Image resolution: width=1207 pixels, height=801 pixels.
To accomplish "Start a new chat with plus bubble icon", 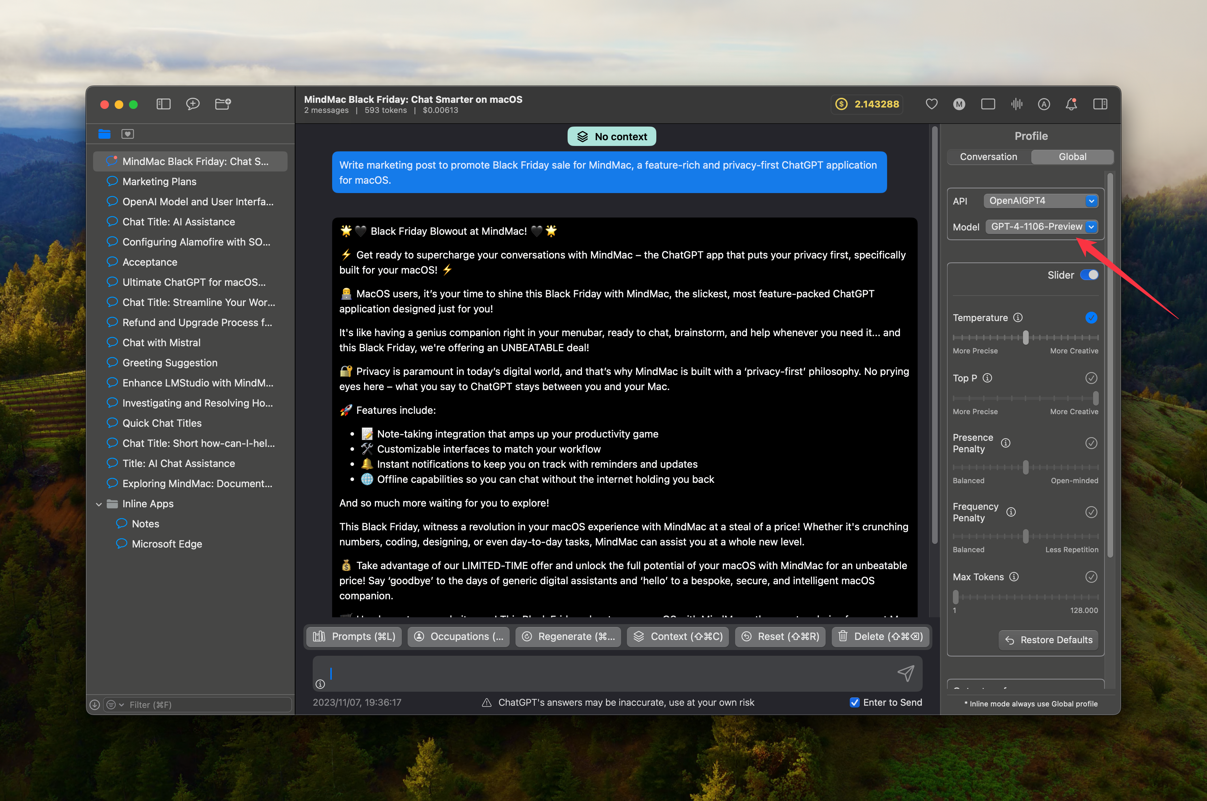I will tap(193, 104).
